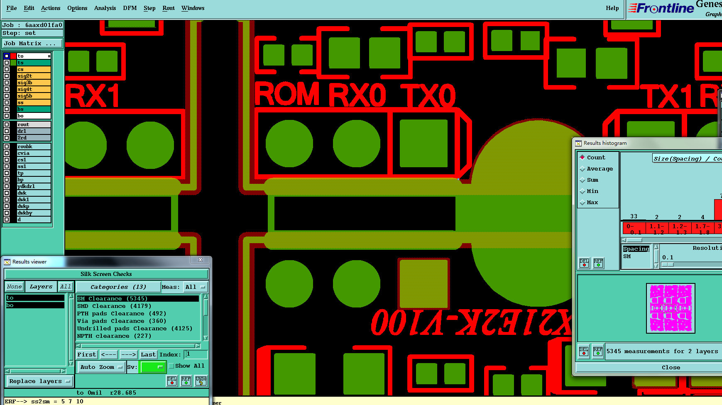The width and height of the screenshot is (722, 405).
Task: Select the Count radio option
Action: (582, 158)
